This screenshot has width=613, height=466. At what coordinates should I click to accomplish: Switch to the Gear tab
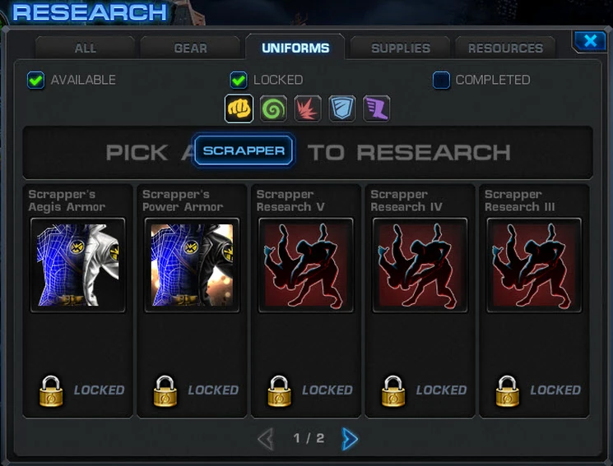click(x=190, y=48)
